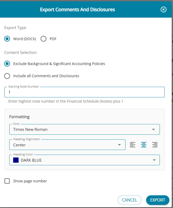
Task: Select the Word (DOCX) export type
Action: point(7,39)
